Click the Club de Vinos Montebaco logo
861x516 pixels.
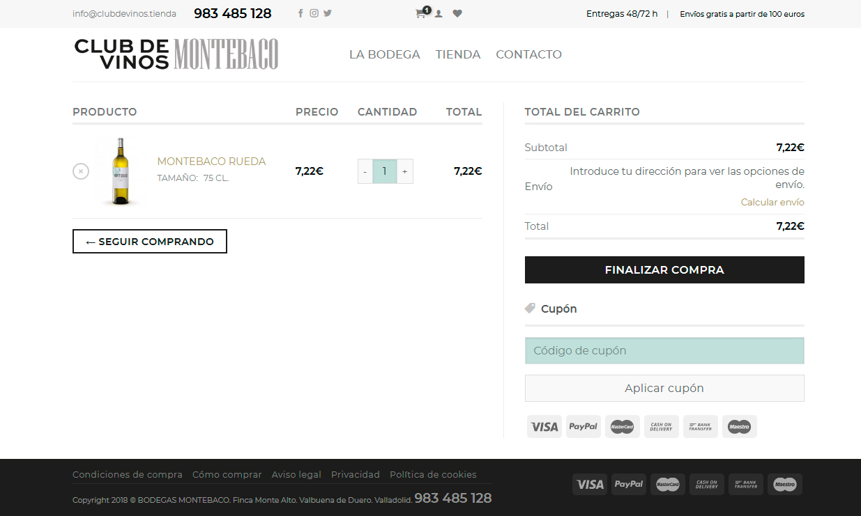176,54
